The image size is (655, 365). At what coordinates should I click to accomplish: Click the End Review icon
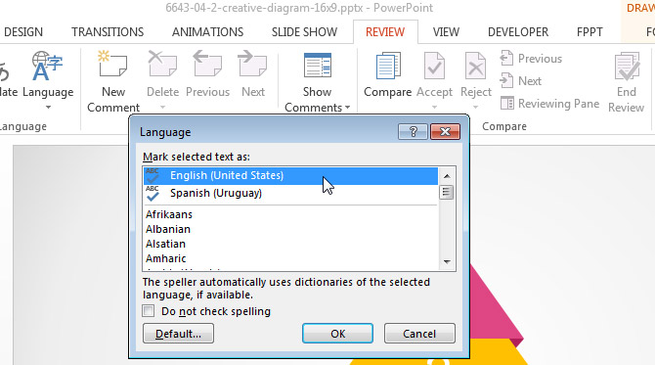coord(627,67)
